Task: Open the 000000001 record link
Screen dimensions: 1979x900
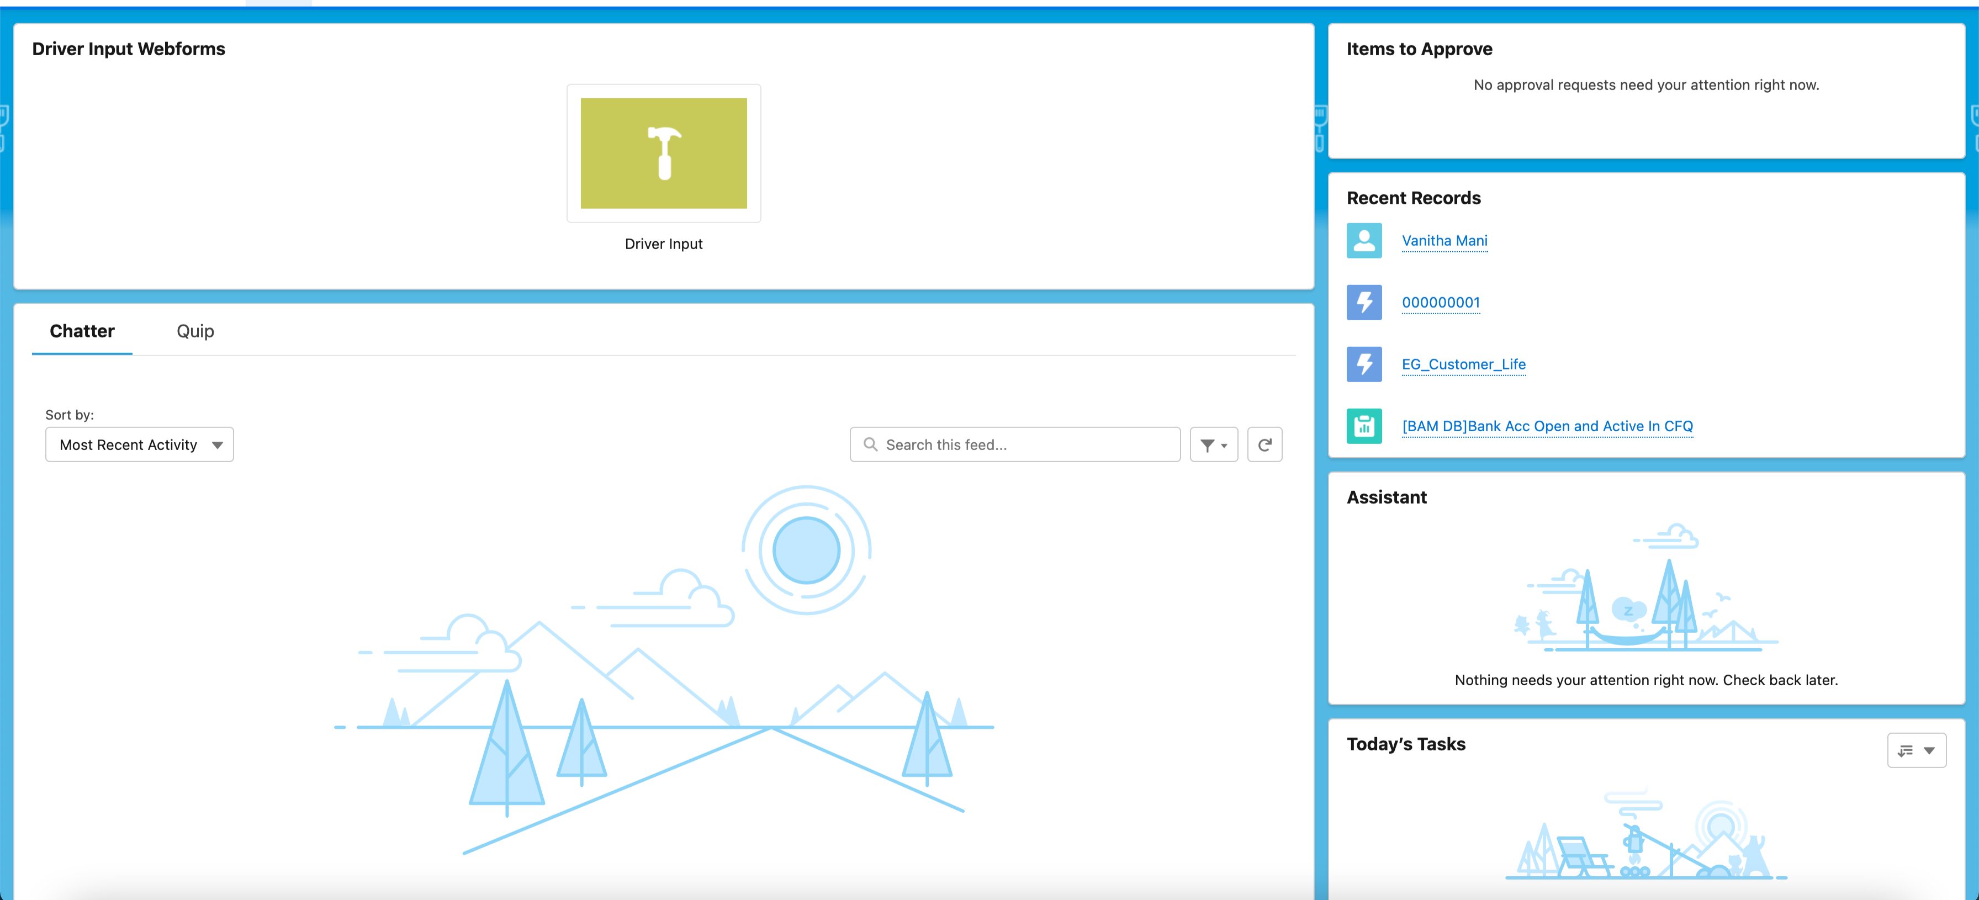Action: [x=1441, y=303]
